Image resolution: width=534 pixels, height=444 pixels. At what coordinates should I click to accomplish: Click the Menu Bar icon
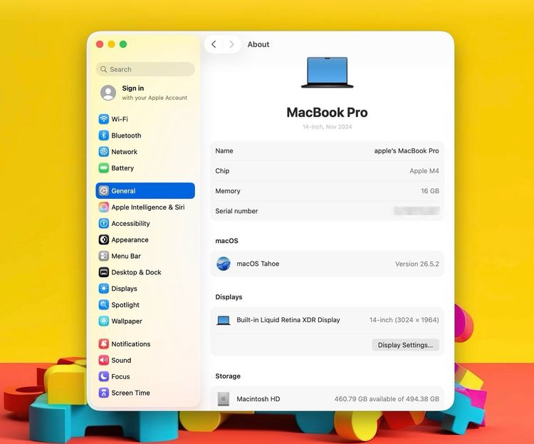point(103,256)
